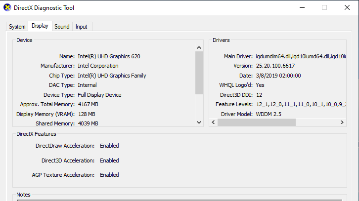Click the Drivers panel scroll left arrow
This screenshot has height=201, width=359.
(213, 122)
